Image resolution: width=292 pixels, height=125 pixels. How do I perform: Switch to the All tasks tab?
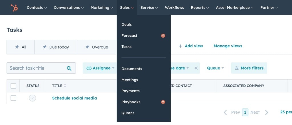[x=21, y=47]
